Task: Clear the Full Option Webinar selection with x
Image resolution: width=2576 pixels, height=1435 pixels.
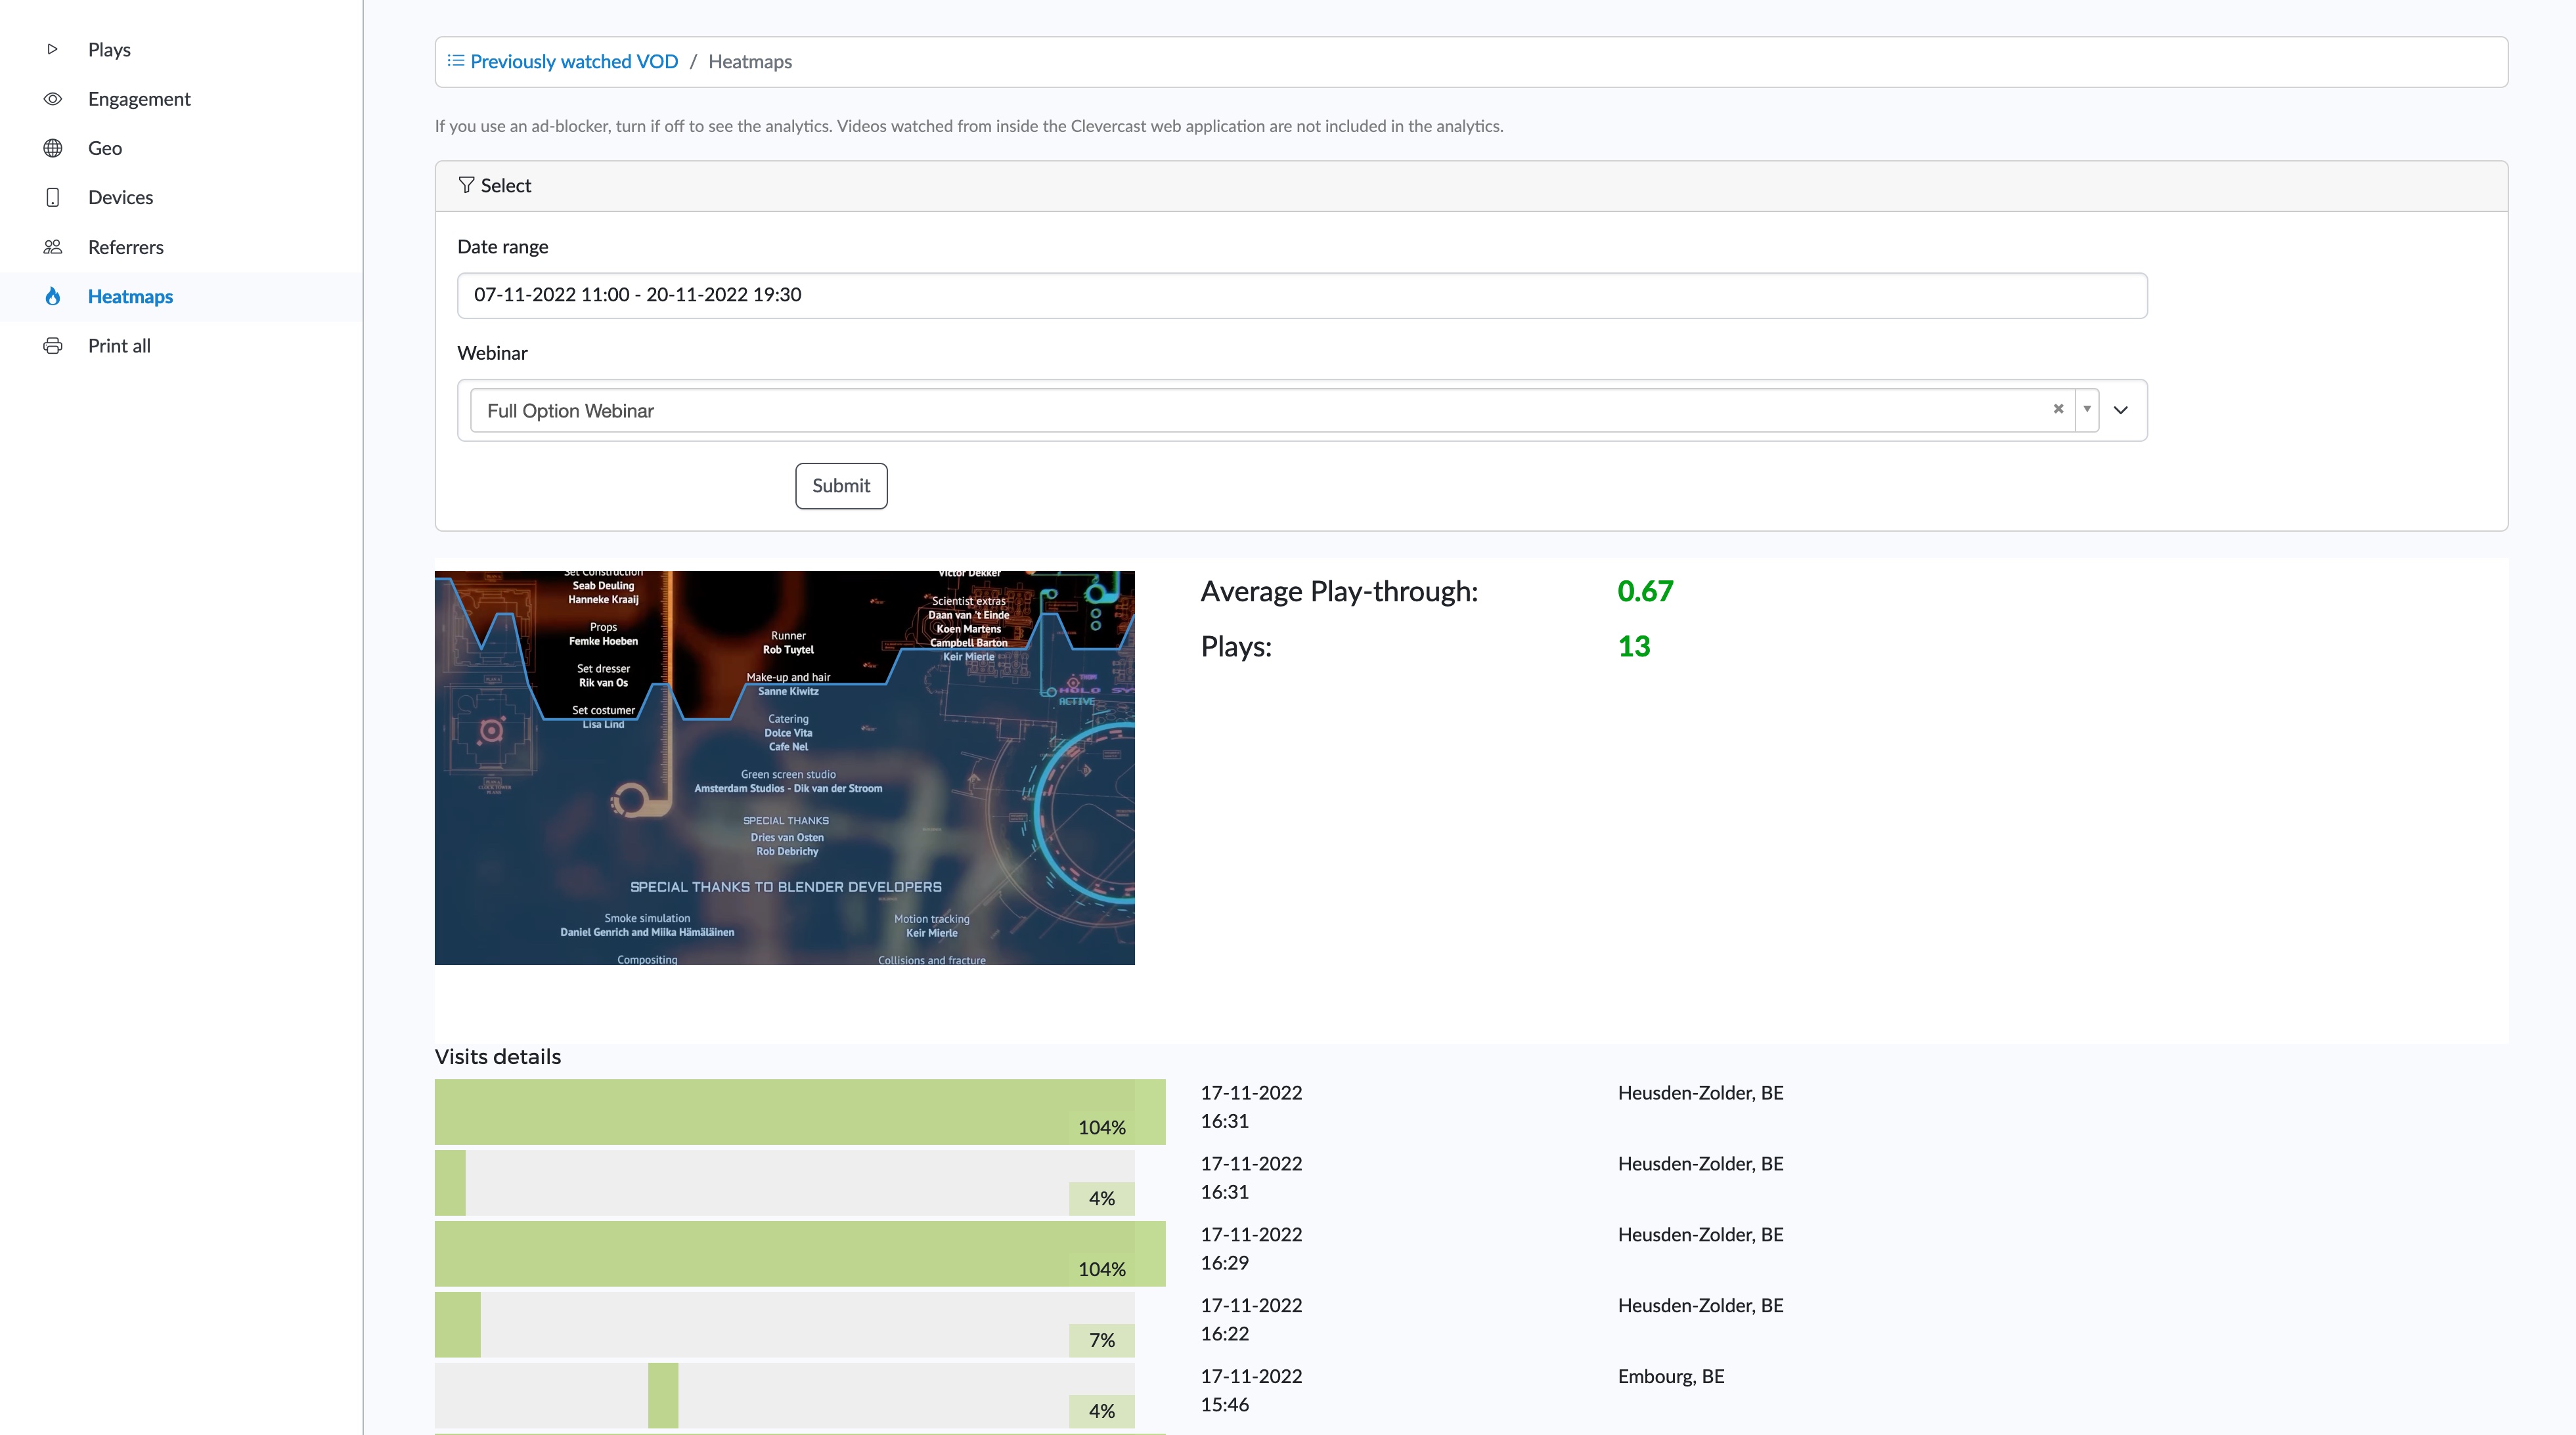Action: click(x=2058, y=409)
